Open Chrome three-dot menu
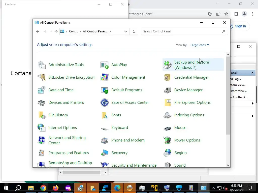Viewport: 258px width, 193px height. point(252,14)
